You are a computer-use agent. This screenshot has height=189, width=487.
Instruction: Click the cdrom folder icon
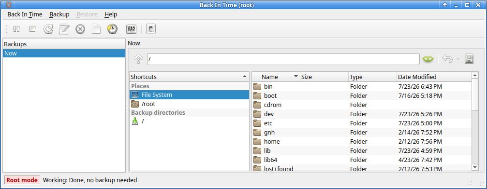(x=257, y=105)
